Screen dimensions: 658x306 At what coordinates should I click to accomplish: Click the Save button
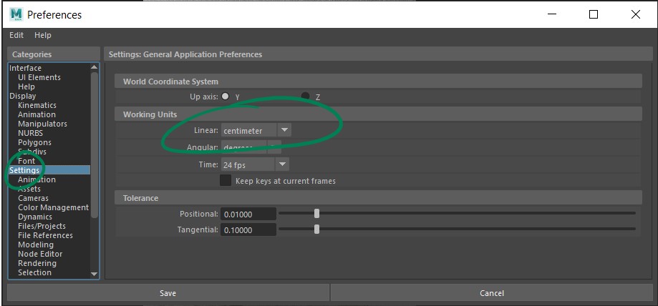click(x=168, y=293)
